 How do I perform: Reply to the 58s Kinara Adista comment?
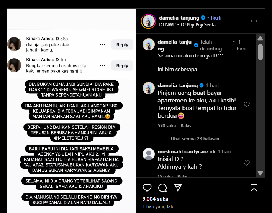(122, 44)
